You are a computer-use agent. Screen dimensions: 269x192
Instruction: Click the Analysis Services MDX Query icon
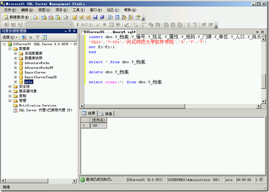tap(44, 17)
